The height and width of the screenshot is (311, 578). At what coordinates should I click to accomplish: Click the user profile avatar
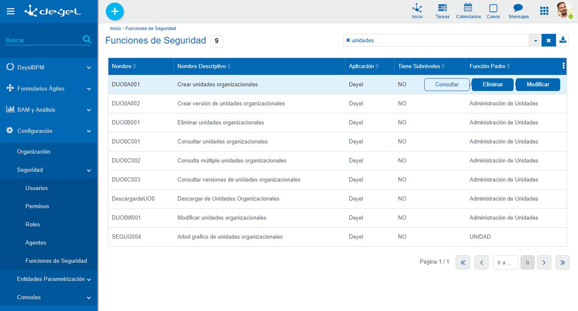(565, 10)
